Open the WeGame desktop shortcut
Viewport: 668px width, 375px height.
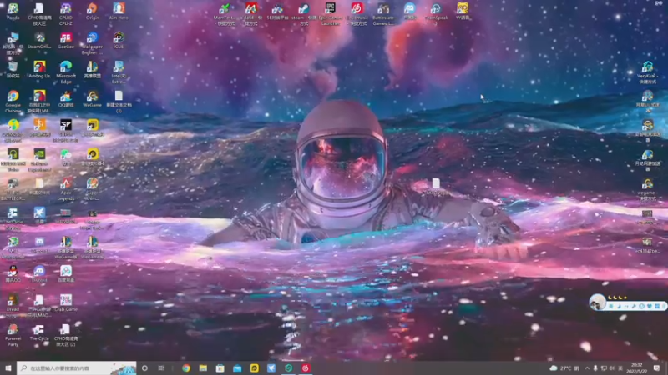[92, 99]
